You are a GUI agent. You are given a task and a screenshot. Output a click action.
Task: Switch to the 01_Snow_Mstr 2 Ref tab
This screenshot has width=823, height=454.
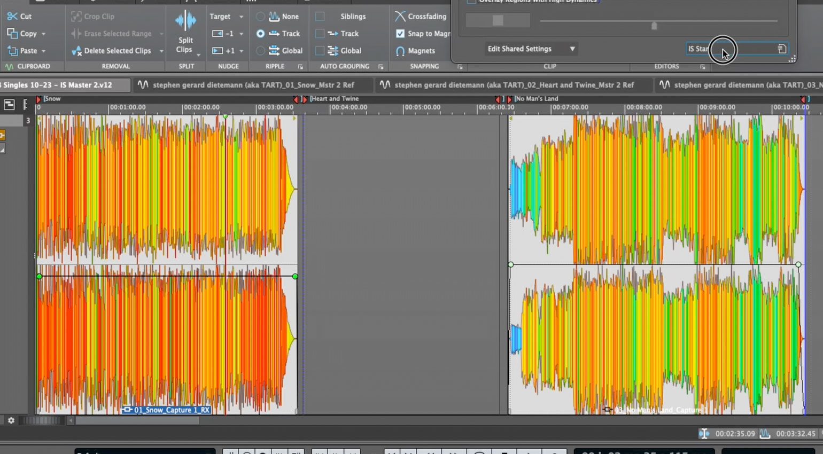pyautogui.click(x=253, y=85)
